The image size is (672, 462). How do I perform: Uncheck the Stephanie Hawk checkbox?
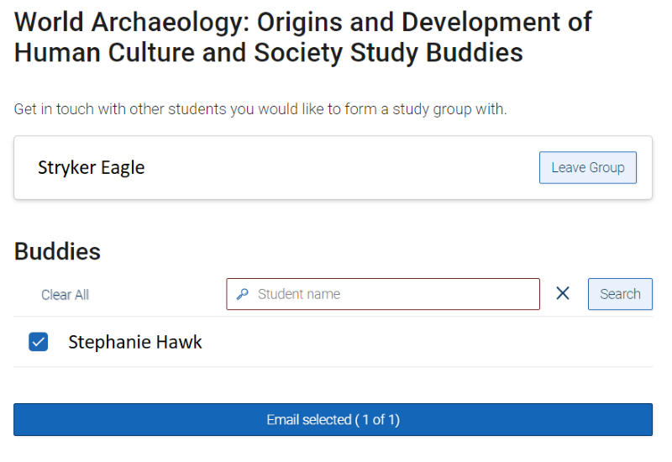coord(38,342)
